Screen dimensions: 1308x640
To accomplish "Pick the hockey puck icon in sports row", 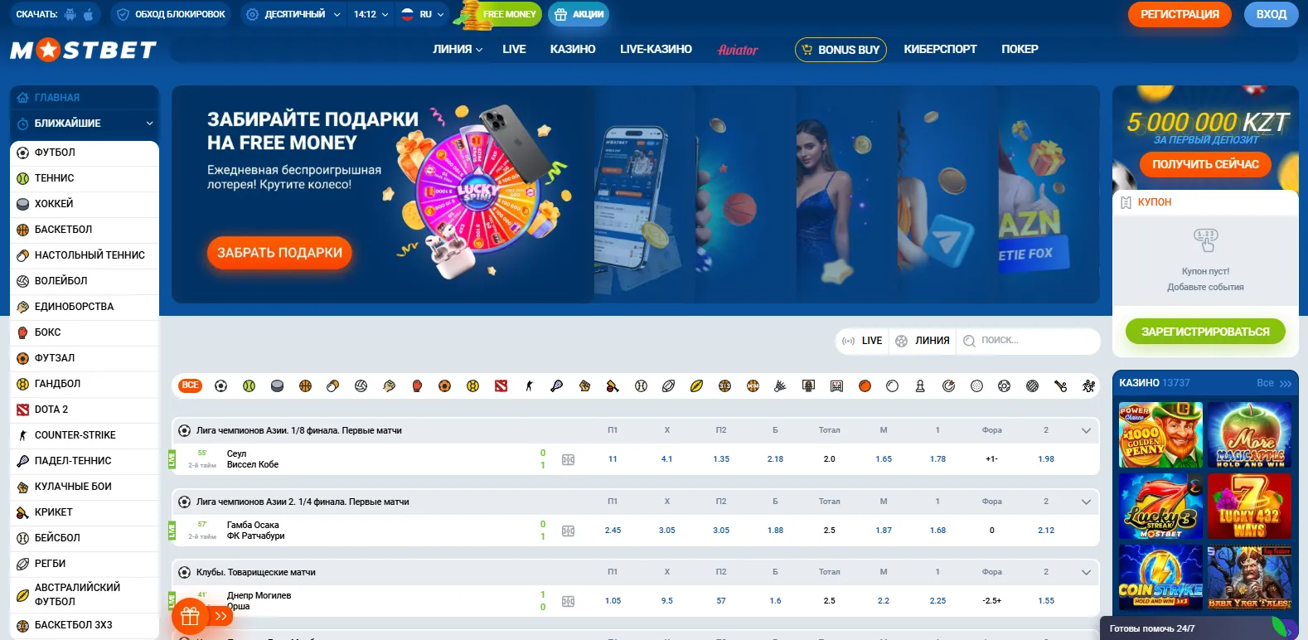I will [x=277, y=385].
